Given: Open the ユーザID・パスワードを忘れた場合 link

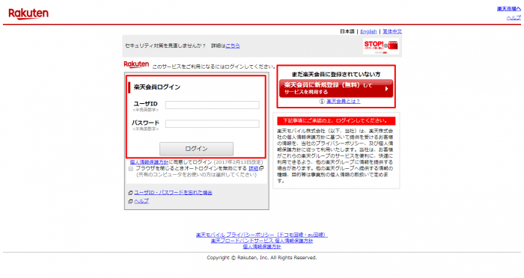Looking at the screenshot, I should (x=173, y=193).
